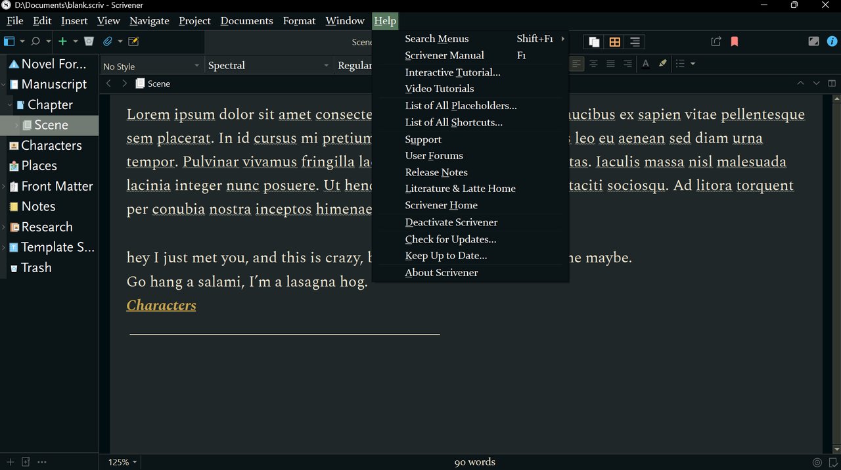Click the View mode layout icon in toolbar
841x470 pixels.
(x=9, y=41)
